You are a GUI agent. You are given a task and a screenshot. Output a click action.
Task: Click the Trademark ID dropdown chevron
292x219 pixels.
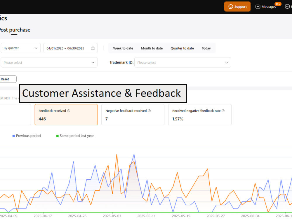tap(227, 62)
